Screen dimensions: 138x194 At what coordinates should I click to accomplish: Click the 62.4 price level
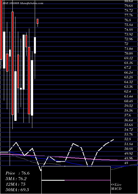click(x=128, y=91)
